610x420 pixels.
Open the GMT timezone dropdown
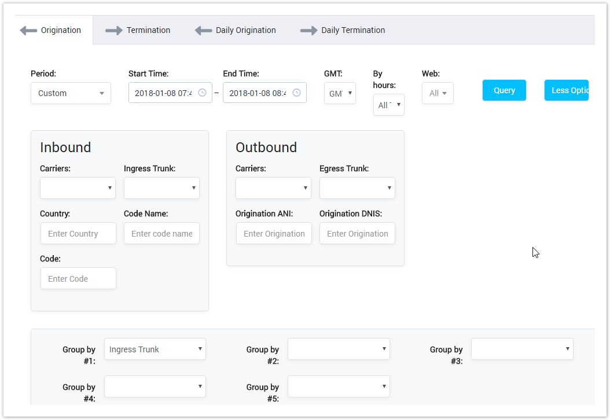point(340,93)
